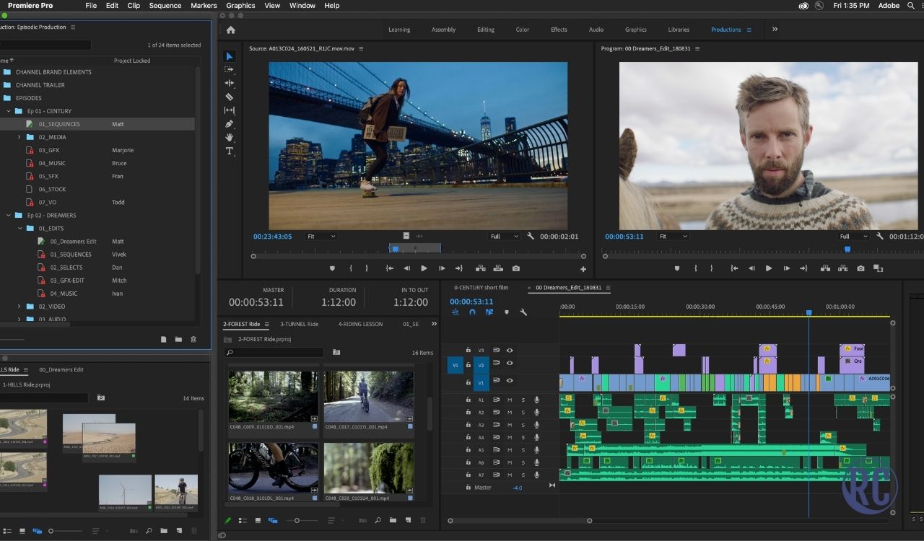Play the Program monitor video
The width and height of the screenshot is (924, 541).
(768, 268)
